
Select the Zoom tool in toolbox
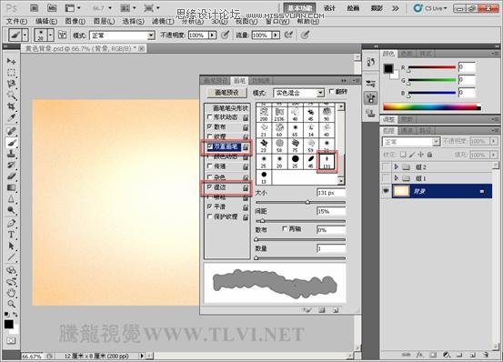click(x=11, y=303)
